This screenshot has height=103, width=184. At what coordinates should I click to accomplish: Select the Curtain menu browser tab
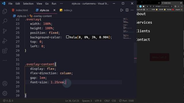172,3
